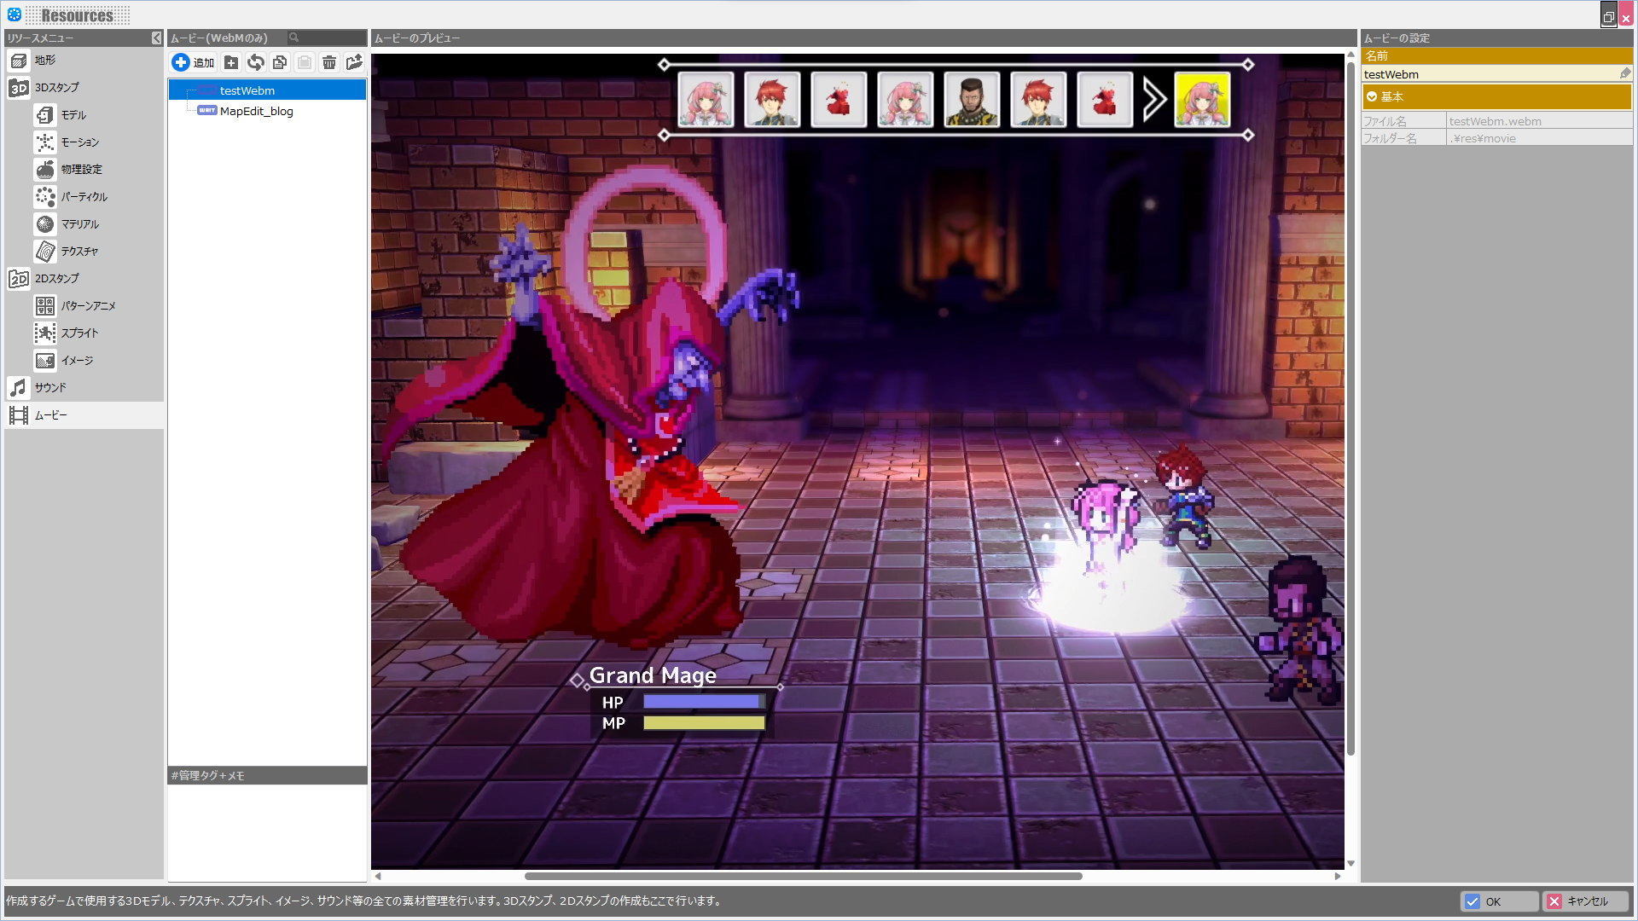Click the export folder icon
Image resolution: width=1638 pixels, height=921 pixels.
coord(354,62)
